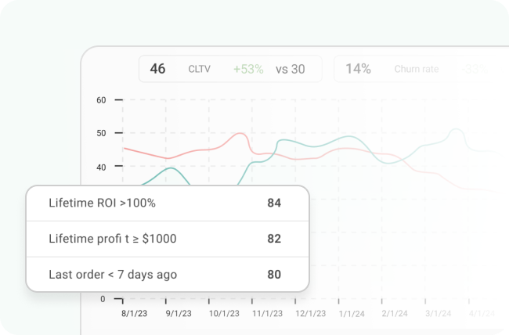Click the 'vs 30' comparison value
This screenshot has height=335, width=509.
pyautogui.click(x=291, y=69)
